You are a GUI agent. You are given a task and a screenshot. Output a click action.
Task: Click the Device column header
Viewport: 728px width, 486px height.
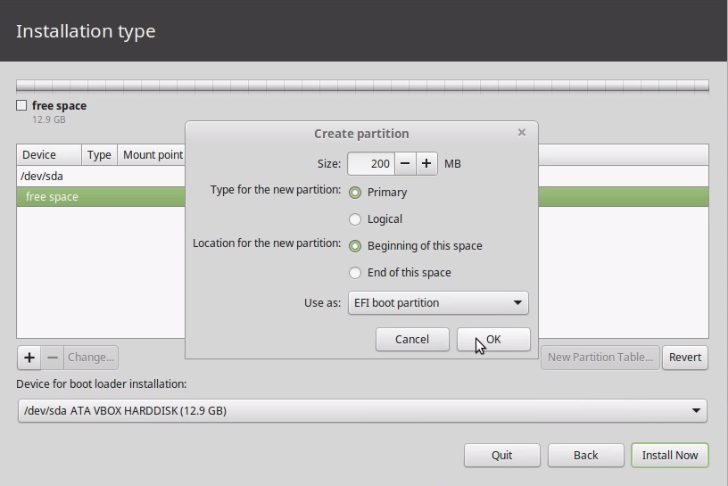click(49, 154)
